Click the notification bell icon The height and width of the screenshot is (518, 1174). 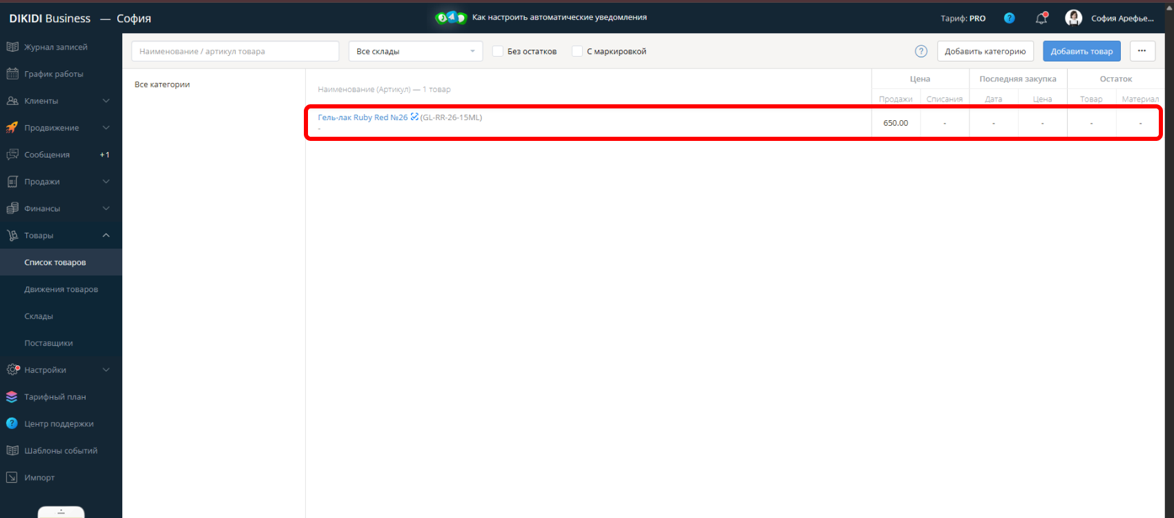tap(1041, 19)
